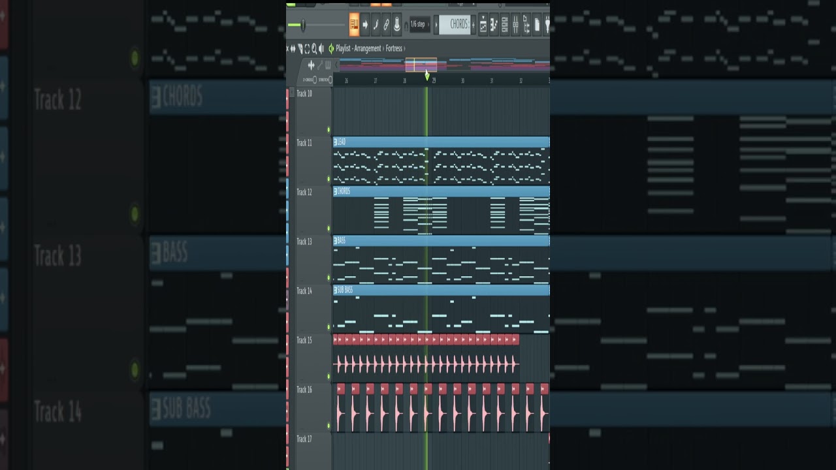Toggle the STRETCH knob
Screen dimensions: 836x470
330,80
